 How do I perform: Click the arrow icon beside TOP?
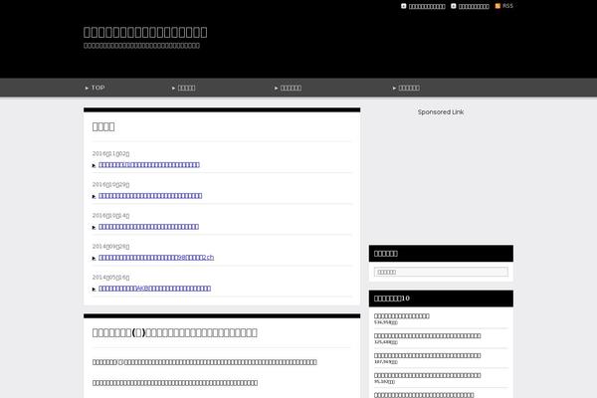87,88
